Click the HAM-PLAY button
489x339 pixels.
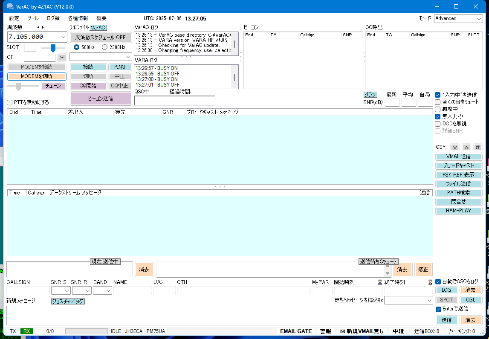point(458,211)
